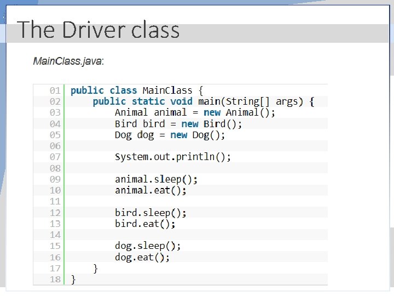Click the "animal.eat();" statement
Screen dimensions: 394x296
(150, 191)
